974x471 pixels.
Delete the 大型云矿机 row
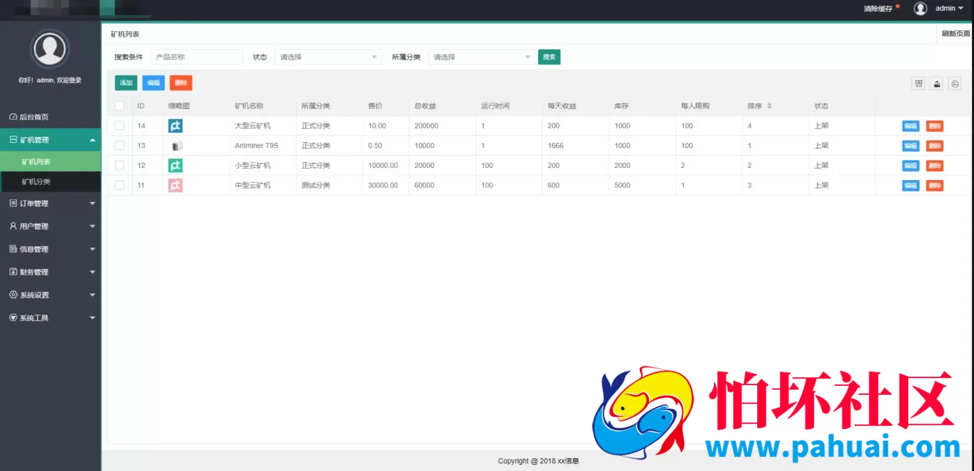935,126
